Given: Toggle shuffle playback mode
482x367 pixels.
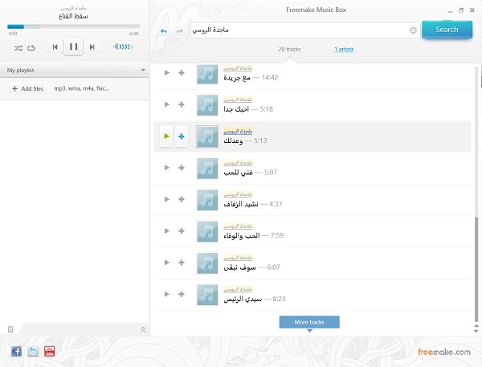Looking at the screenshot, I should coord(18,48).
